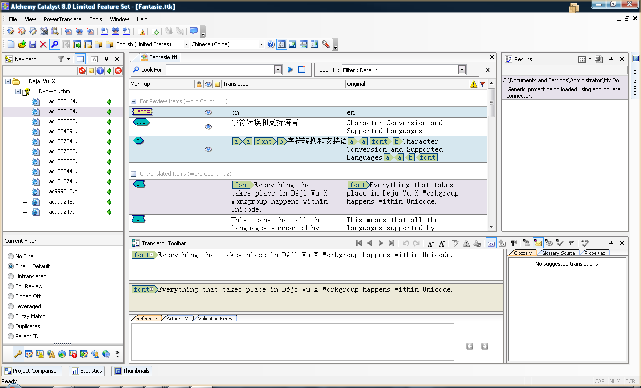Click the Navigator filter funnel icon
This screenshot has height=388, width=641.
click(61, 59)
